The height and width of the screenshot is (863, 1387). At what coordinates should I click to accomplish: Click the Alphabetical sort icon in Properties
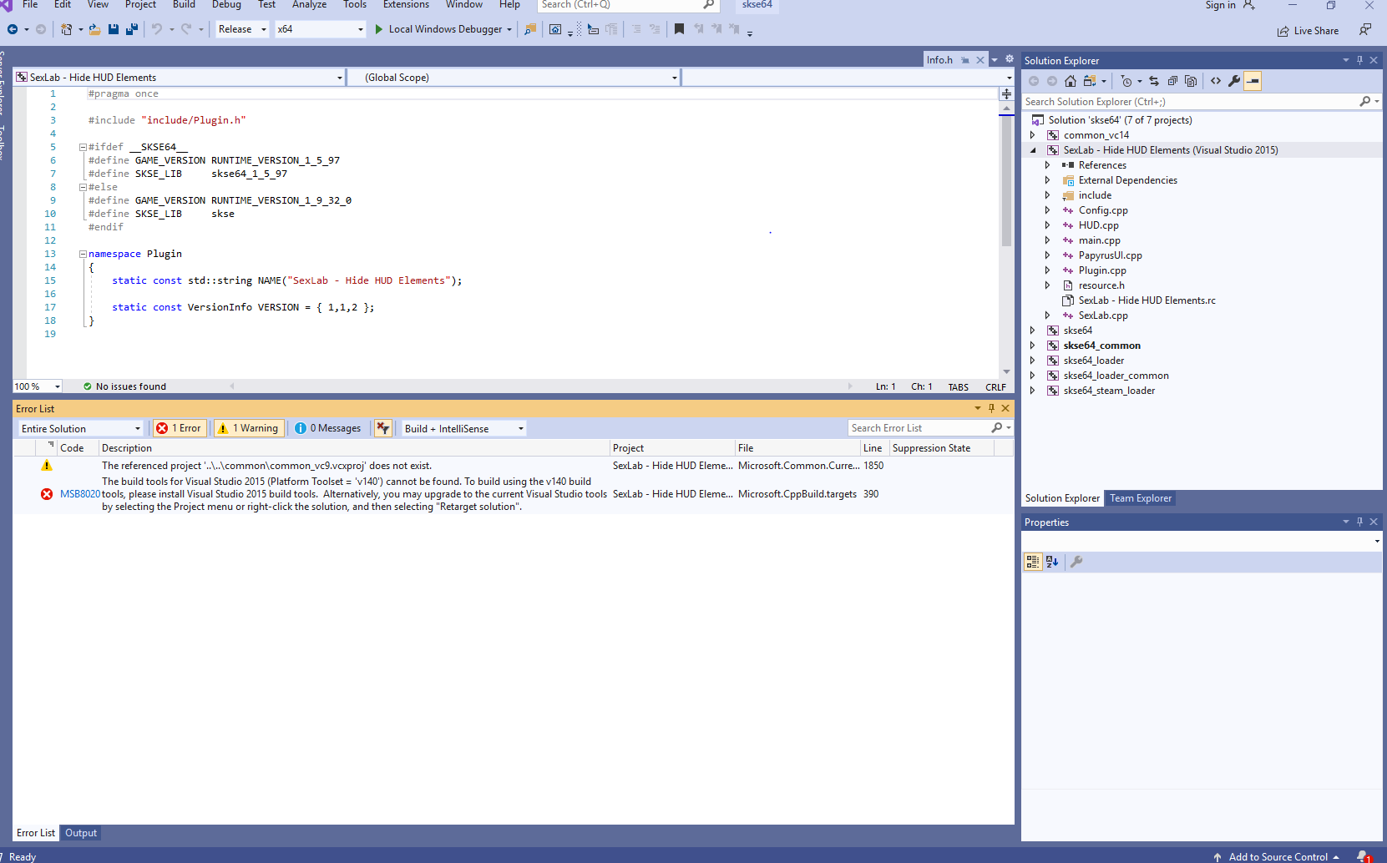pyautogui.click(x=1052, y=562)
